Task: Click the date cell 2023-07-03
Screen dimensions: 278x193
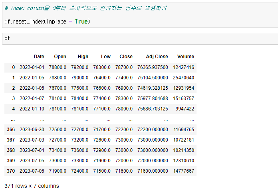Action: pyautogui.click(x=32, y=140)
